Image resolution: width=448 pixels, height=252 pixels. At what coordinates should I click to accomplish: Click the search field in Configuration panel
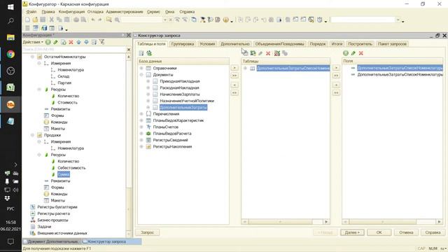[74, 50]
